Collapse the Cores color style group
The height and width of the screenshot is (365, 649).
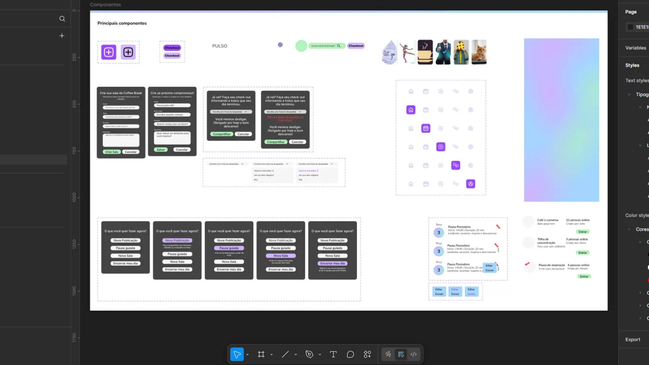point(629,229)
